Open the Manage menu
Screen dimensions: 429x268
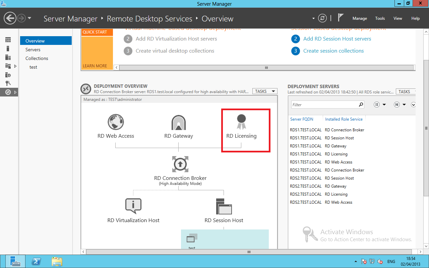[x=360, y=18]
